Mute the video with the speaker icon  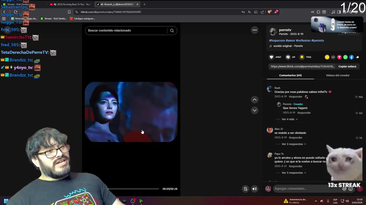click(254, 189)
